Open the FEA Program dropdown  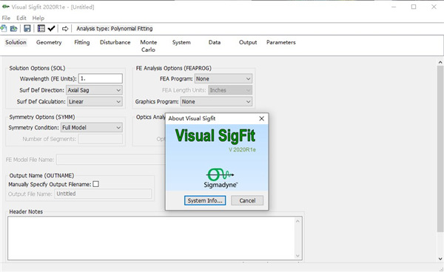tap(223, 78)
